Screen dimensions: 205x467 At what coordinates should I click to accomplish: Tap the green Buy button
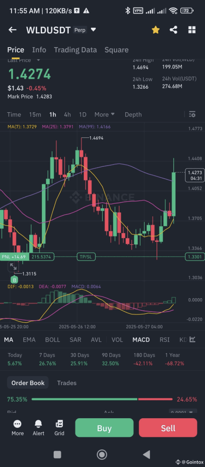pos(104,428)
